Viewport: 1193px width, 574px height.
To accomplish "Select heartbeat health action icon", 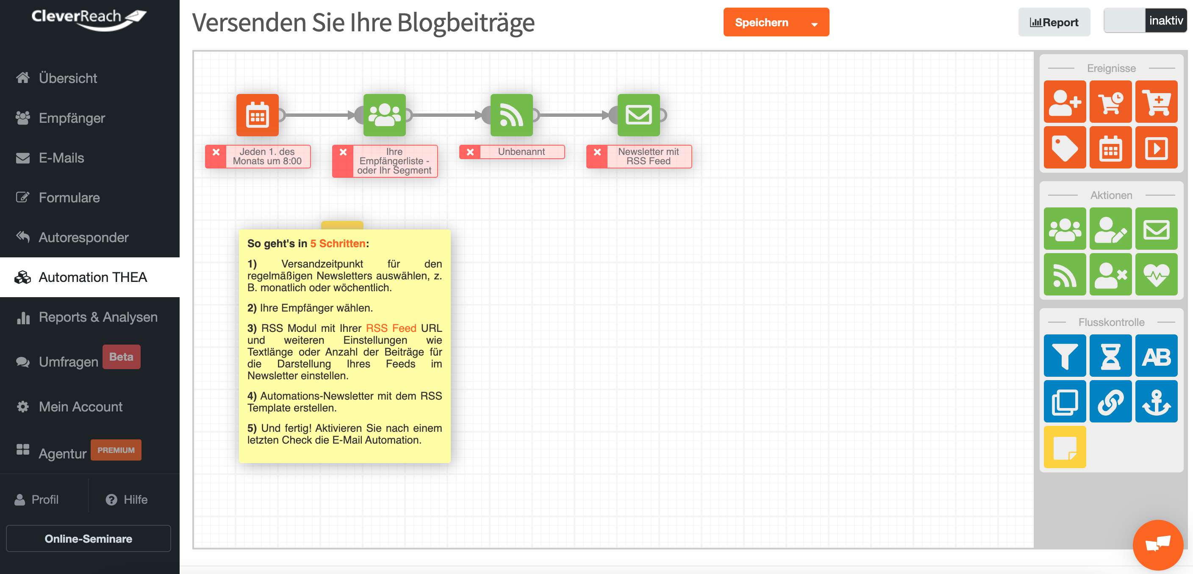I will click(x=1156, y=274).
